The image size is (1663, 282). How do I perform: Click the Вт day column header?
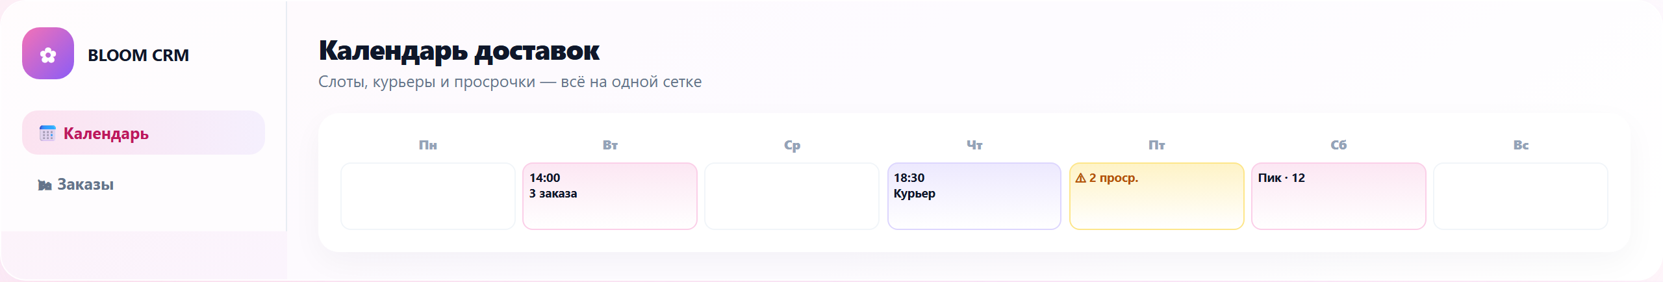[610, 145]
